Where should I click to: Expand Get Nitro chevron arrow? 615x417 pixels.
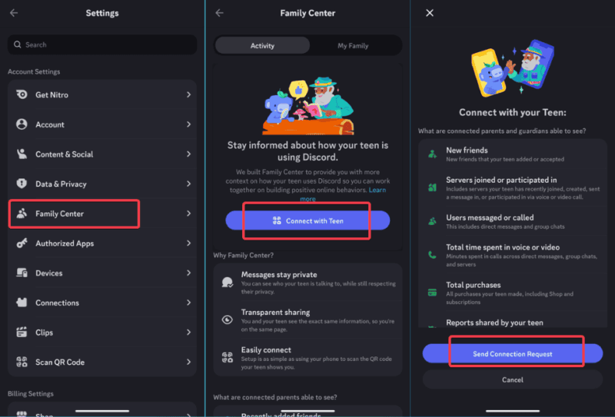[188, 94]
